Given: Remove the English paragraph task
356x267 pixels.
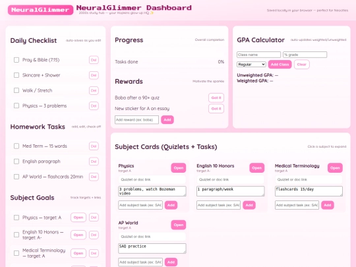Looking at the screenshot, I should click(x=94, y=162).
